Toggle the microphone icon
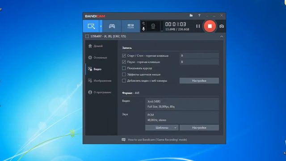 tap(143, 29)
